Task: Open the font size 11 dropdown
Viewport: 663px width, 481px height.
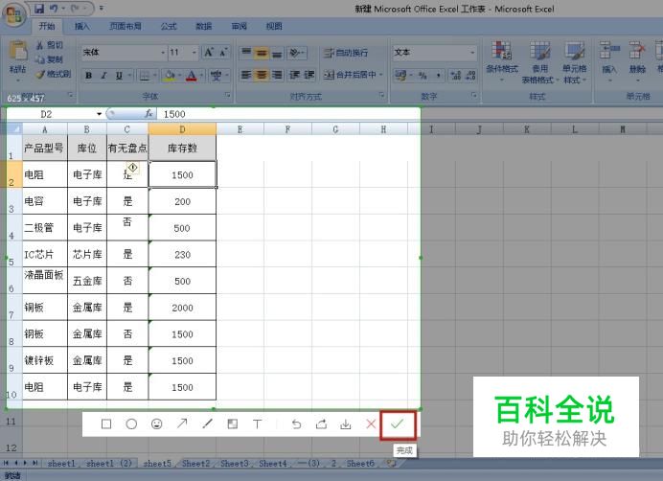Action: [x=194, y=53]
